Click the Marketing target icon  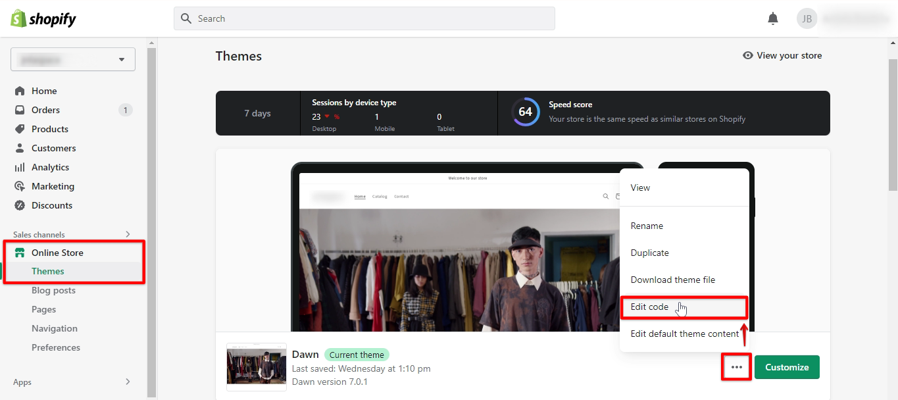tap(20, 186)
